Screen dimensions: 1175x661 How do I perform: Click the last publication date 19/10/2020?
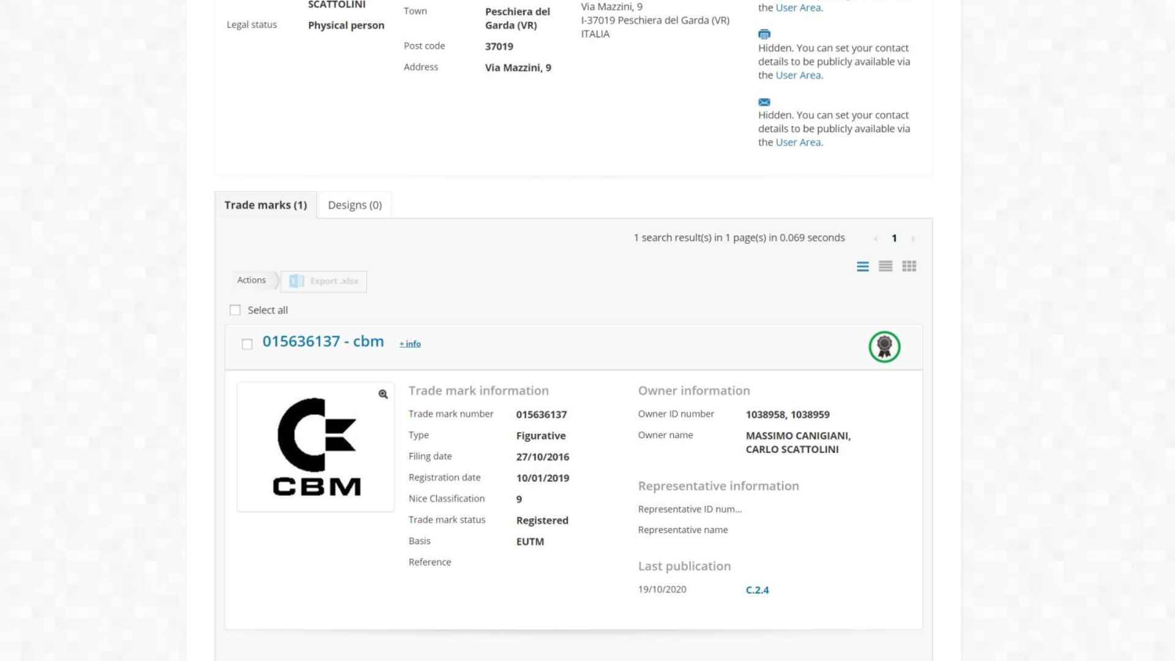662,589
